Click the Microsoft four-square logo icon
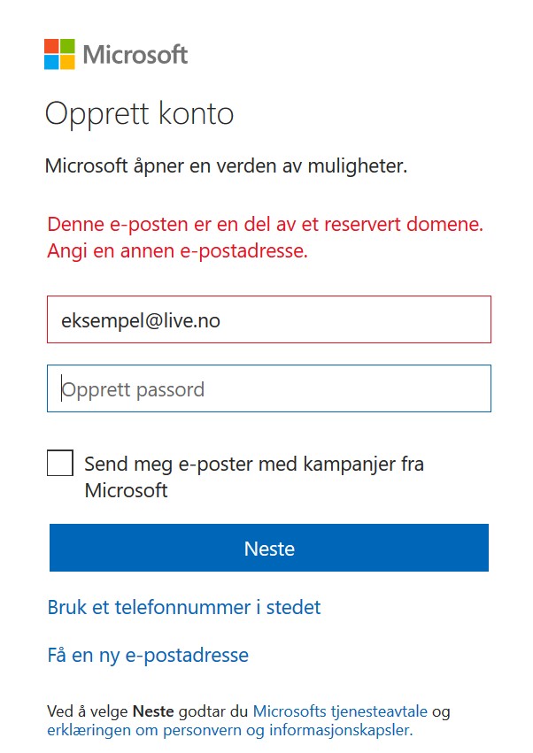The image size is (533, 753). [59, 54]
